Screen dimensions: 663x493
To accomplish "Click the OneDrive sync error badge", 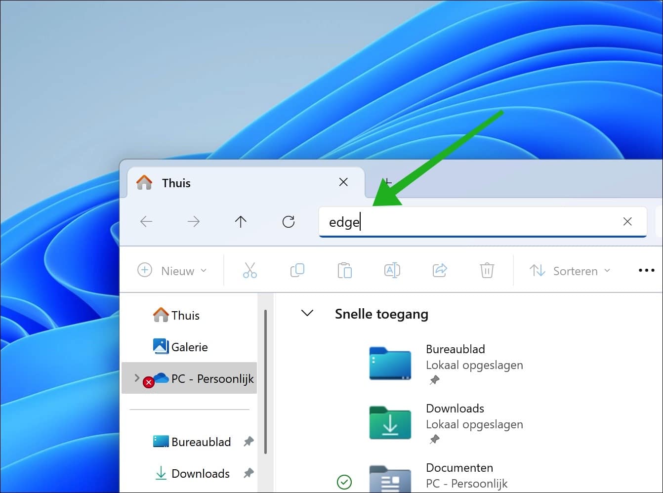I will [x=150, y=382].
